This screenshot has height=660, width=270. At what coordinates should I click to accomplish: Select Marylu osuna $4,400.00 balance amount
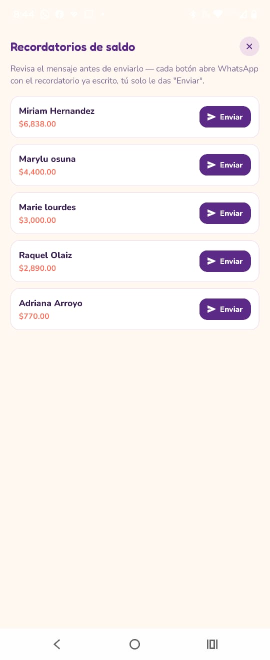[37, 172]
